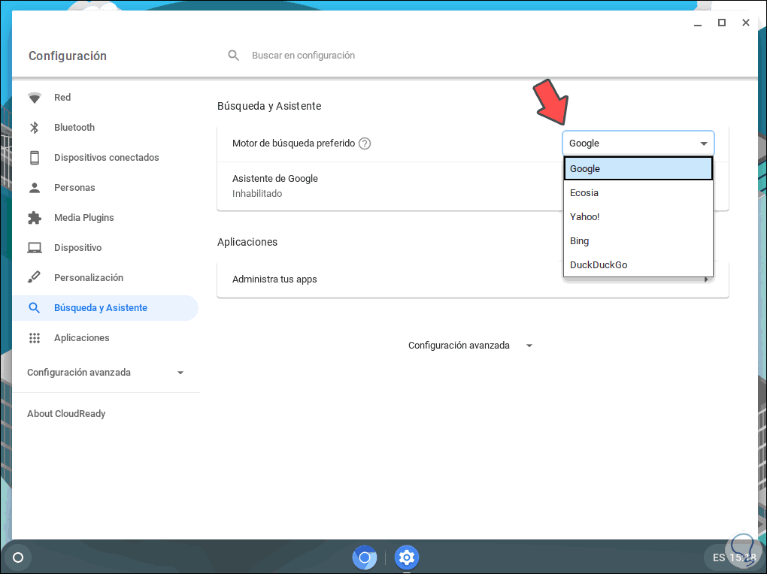Click the Bluetooth icon in sidebar
This screenshot has height=574, width=767.
click(35, 128)
